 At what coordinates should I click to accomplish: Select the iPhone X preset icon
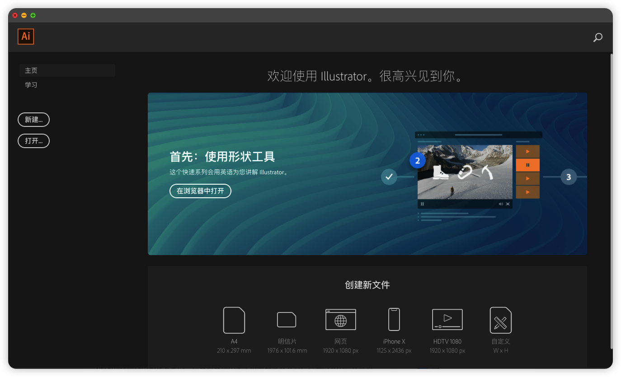(394, 320)
